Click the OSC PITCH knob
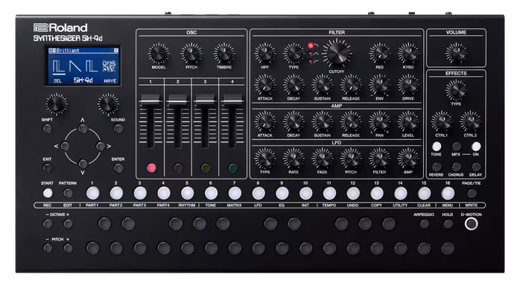This screenshot has height=286, width=520. pyautogui.click(x=191, y=54)
